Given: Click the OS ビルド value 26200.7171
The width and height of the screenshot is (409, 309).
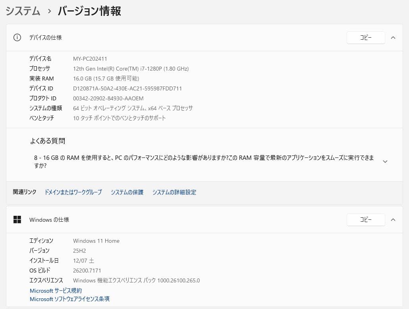Looking at the screenshot, I should (x=87, y=270).
